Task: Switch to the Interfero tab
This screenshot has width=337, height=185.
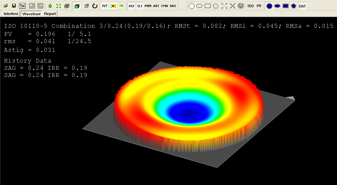Action: click(x=11, y=14)
